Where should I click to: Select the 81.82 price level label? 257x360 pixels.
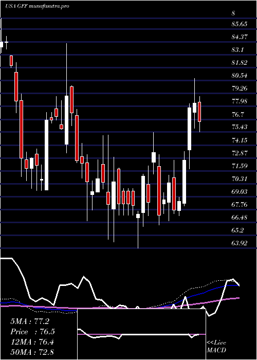point(240,62)
